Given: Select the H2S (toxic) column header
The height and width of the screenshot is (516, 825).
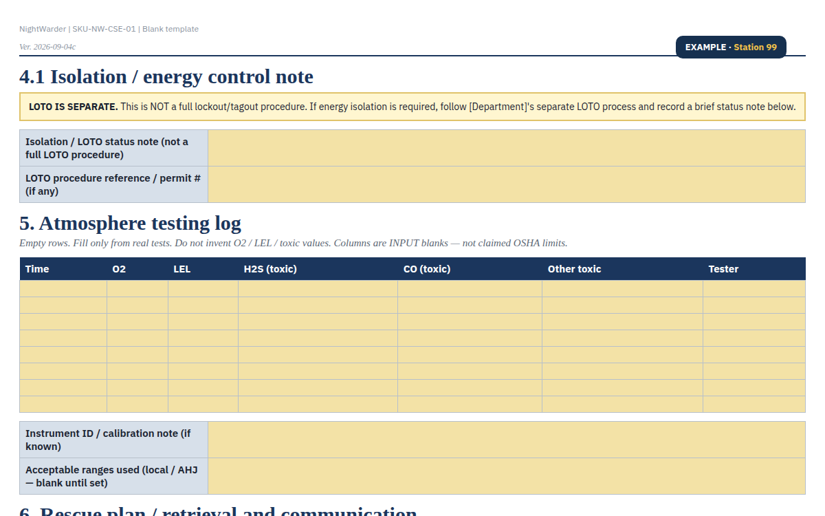Looking at the screenshot, I should 318,269.
